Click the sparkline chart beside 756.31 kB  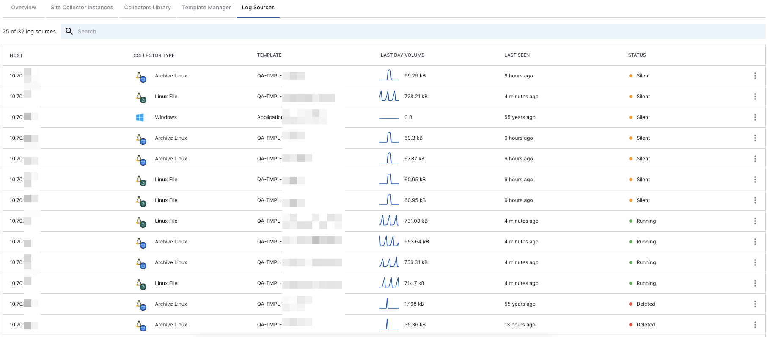(389, 262)
